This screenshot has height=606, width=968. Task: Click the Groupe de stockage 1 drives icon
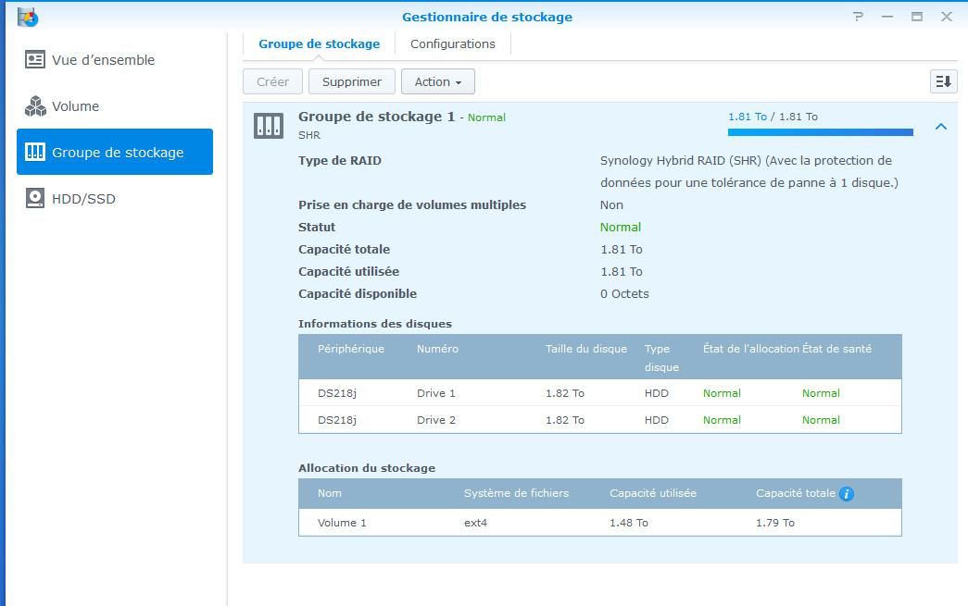pyautogui.click(x=269, y=127)
